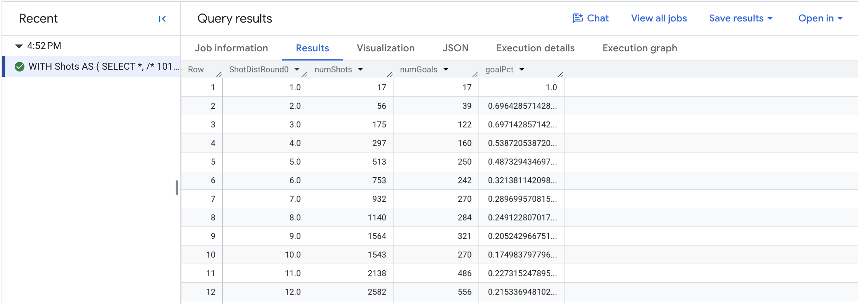Open the Save results dropdown
This screenshot has width=858, height=304.
[x=741, y=18]
